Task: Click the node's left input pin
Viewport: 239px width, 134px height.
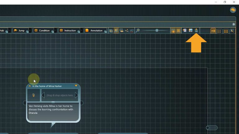Action: [25, 103]
